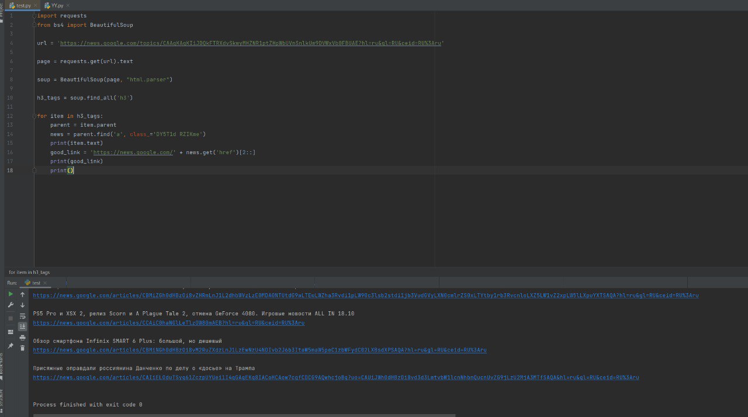Click 'Присяжные оправдали россиянина Данченко' output line

(144, 368)
